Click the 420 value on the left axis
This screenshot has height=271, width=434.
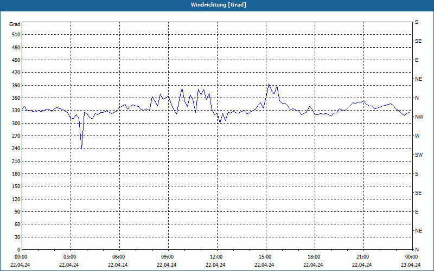coord(16,73)
